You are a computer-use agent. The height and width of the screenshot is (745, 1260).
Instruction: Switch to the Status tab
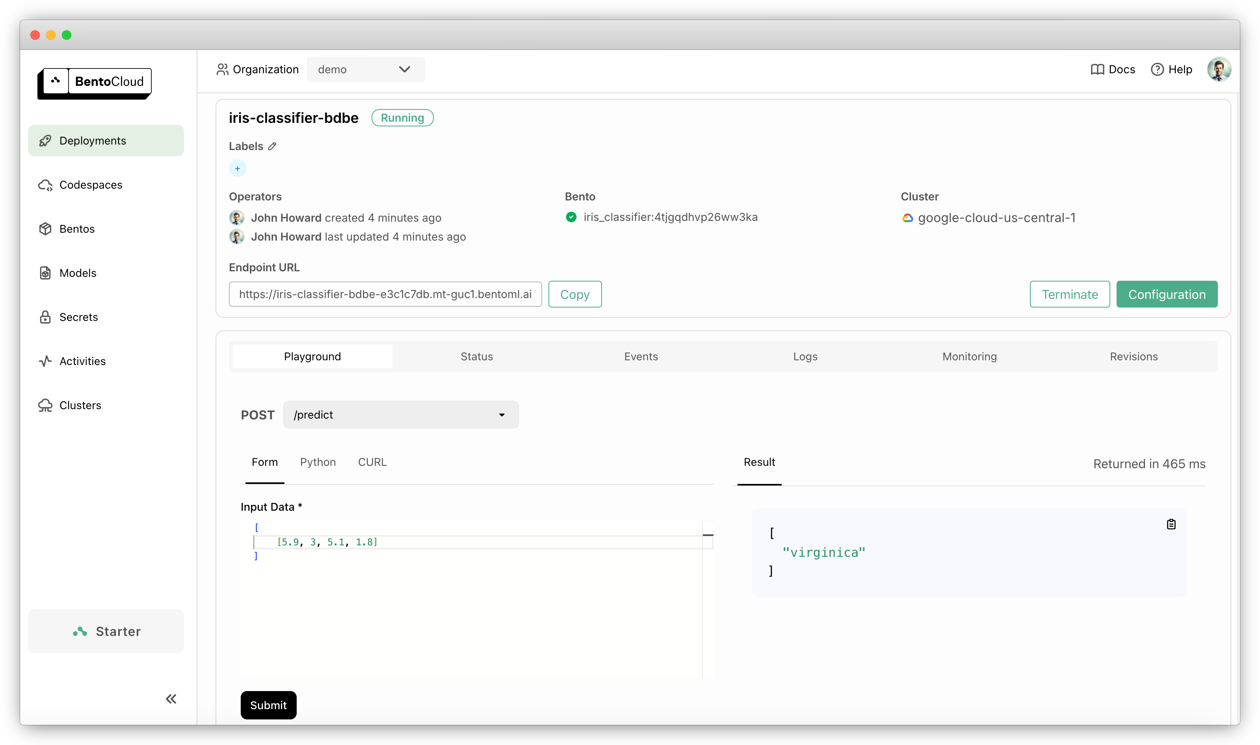(477, 356)
